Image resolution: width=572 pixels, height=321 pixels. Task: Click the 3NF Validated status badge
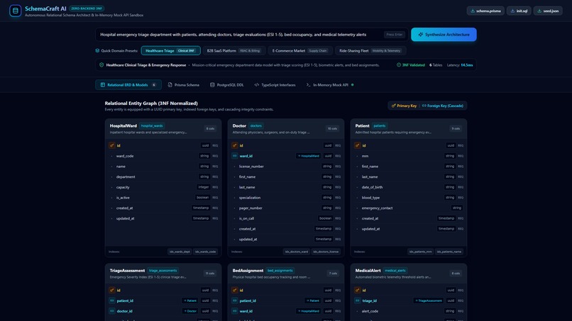pyautogui.click(x=411, y=65)
